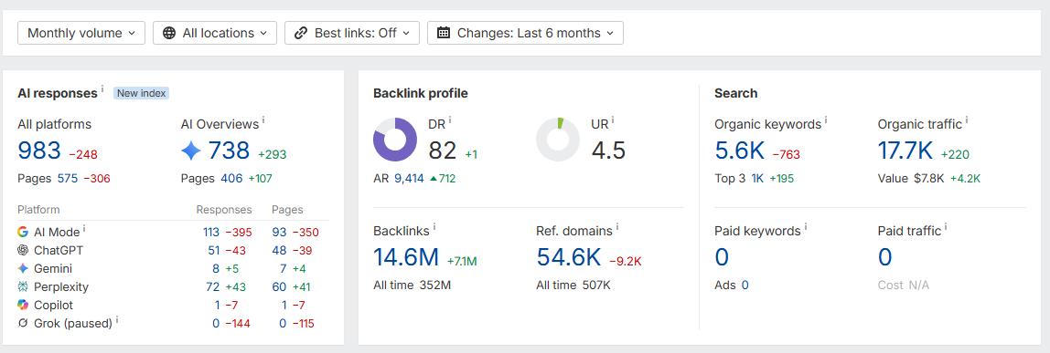Open Top 3 value 1K

[x=756, y=179]
